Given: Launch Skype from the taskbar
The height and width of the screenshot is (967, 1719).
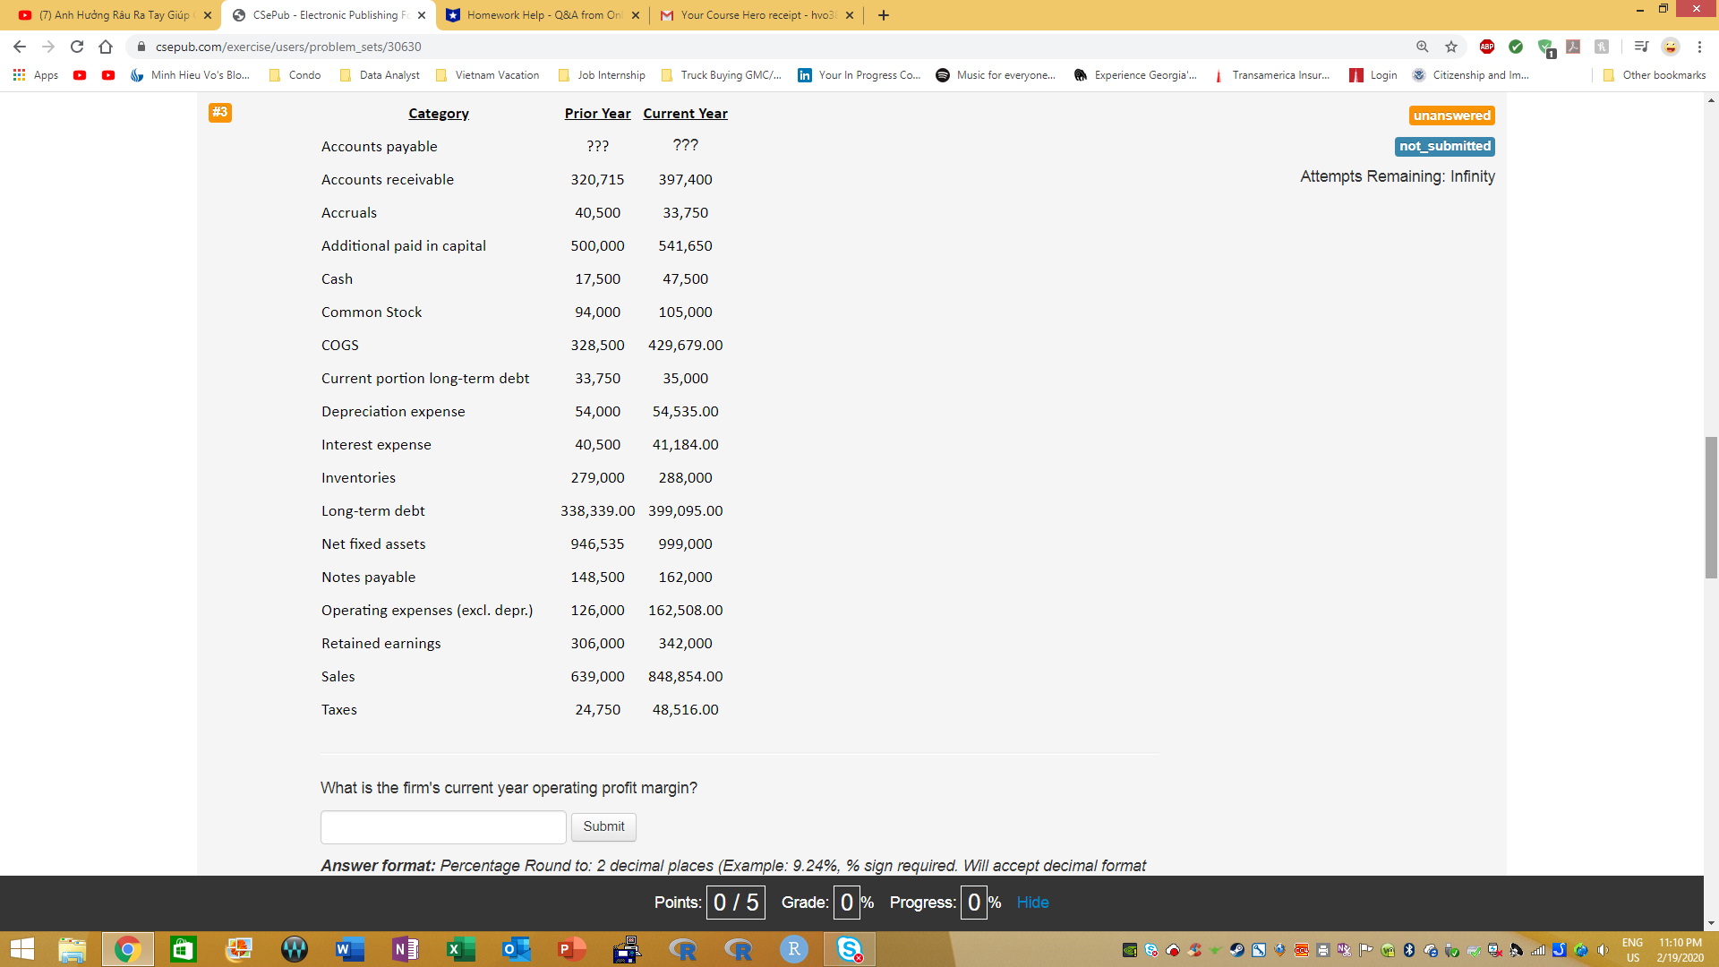Looking at the screenshot, I should coord(849,949).
